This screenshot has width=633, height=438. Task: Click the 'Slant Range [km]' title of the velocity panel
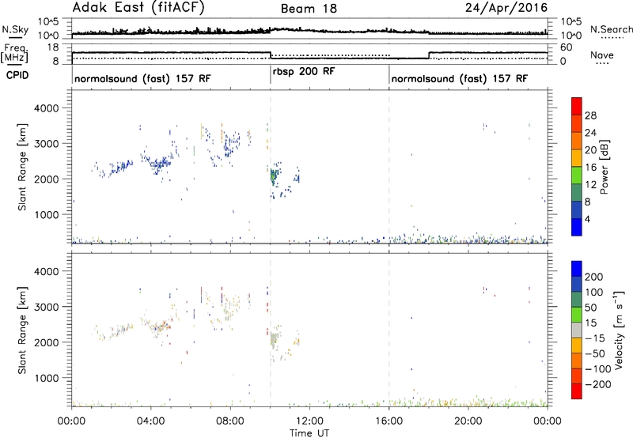[22, 330]
